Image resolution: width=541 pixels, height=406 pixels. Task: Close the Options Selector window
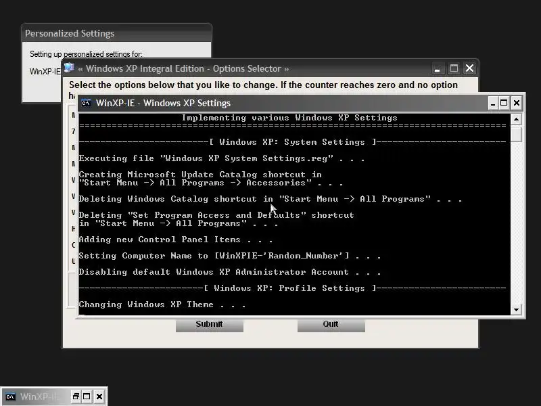[x=469, y=68]
